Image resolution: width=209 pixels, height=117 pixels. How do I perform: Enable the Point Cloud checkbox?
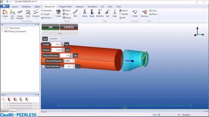(6, 28)
